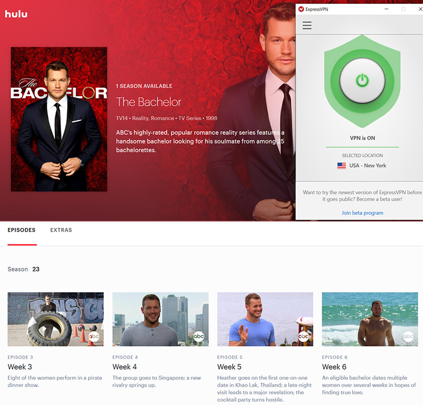Switch to the Extras tab
The width and height of the screenshot is (423, 405).
pyautogui.click(x=61, y=230)
